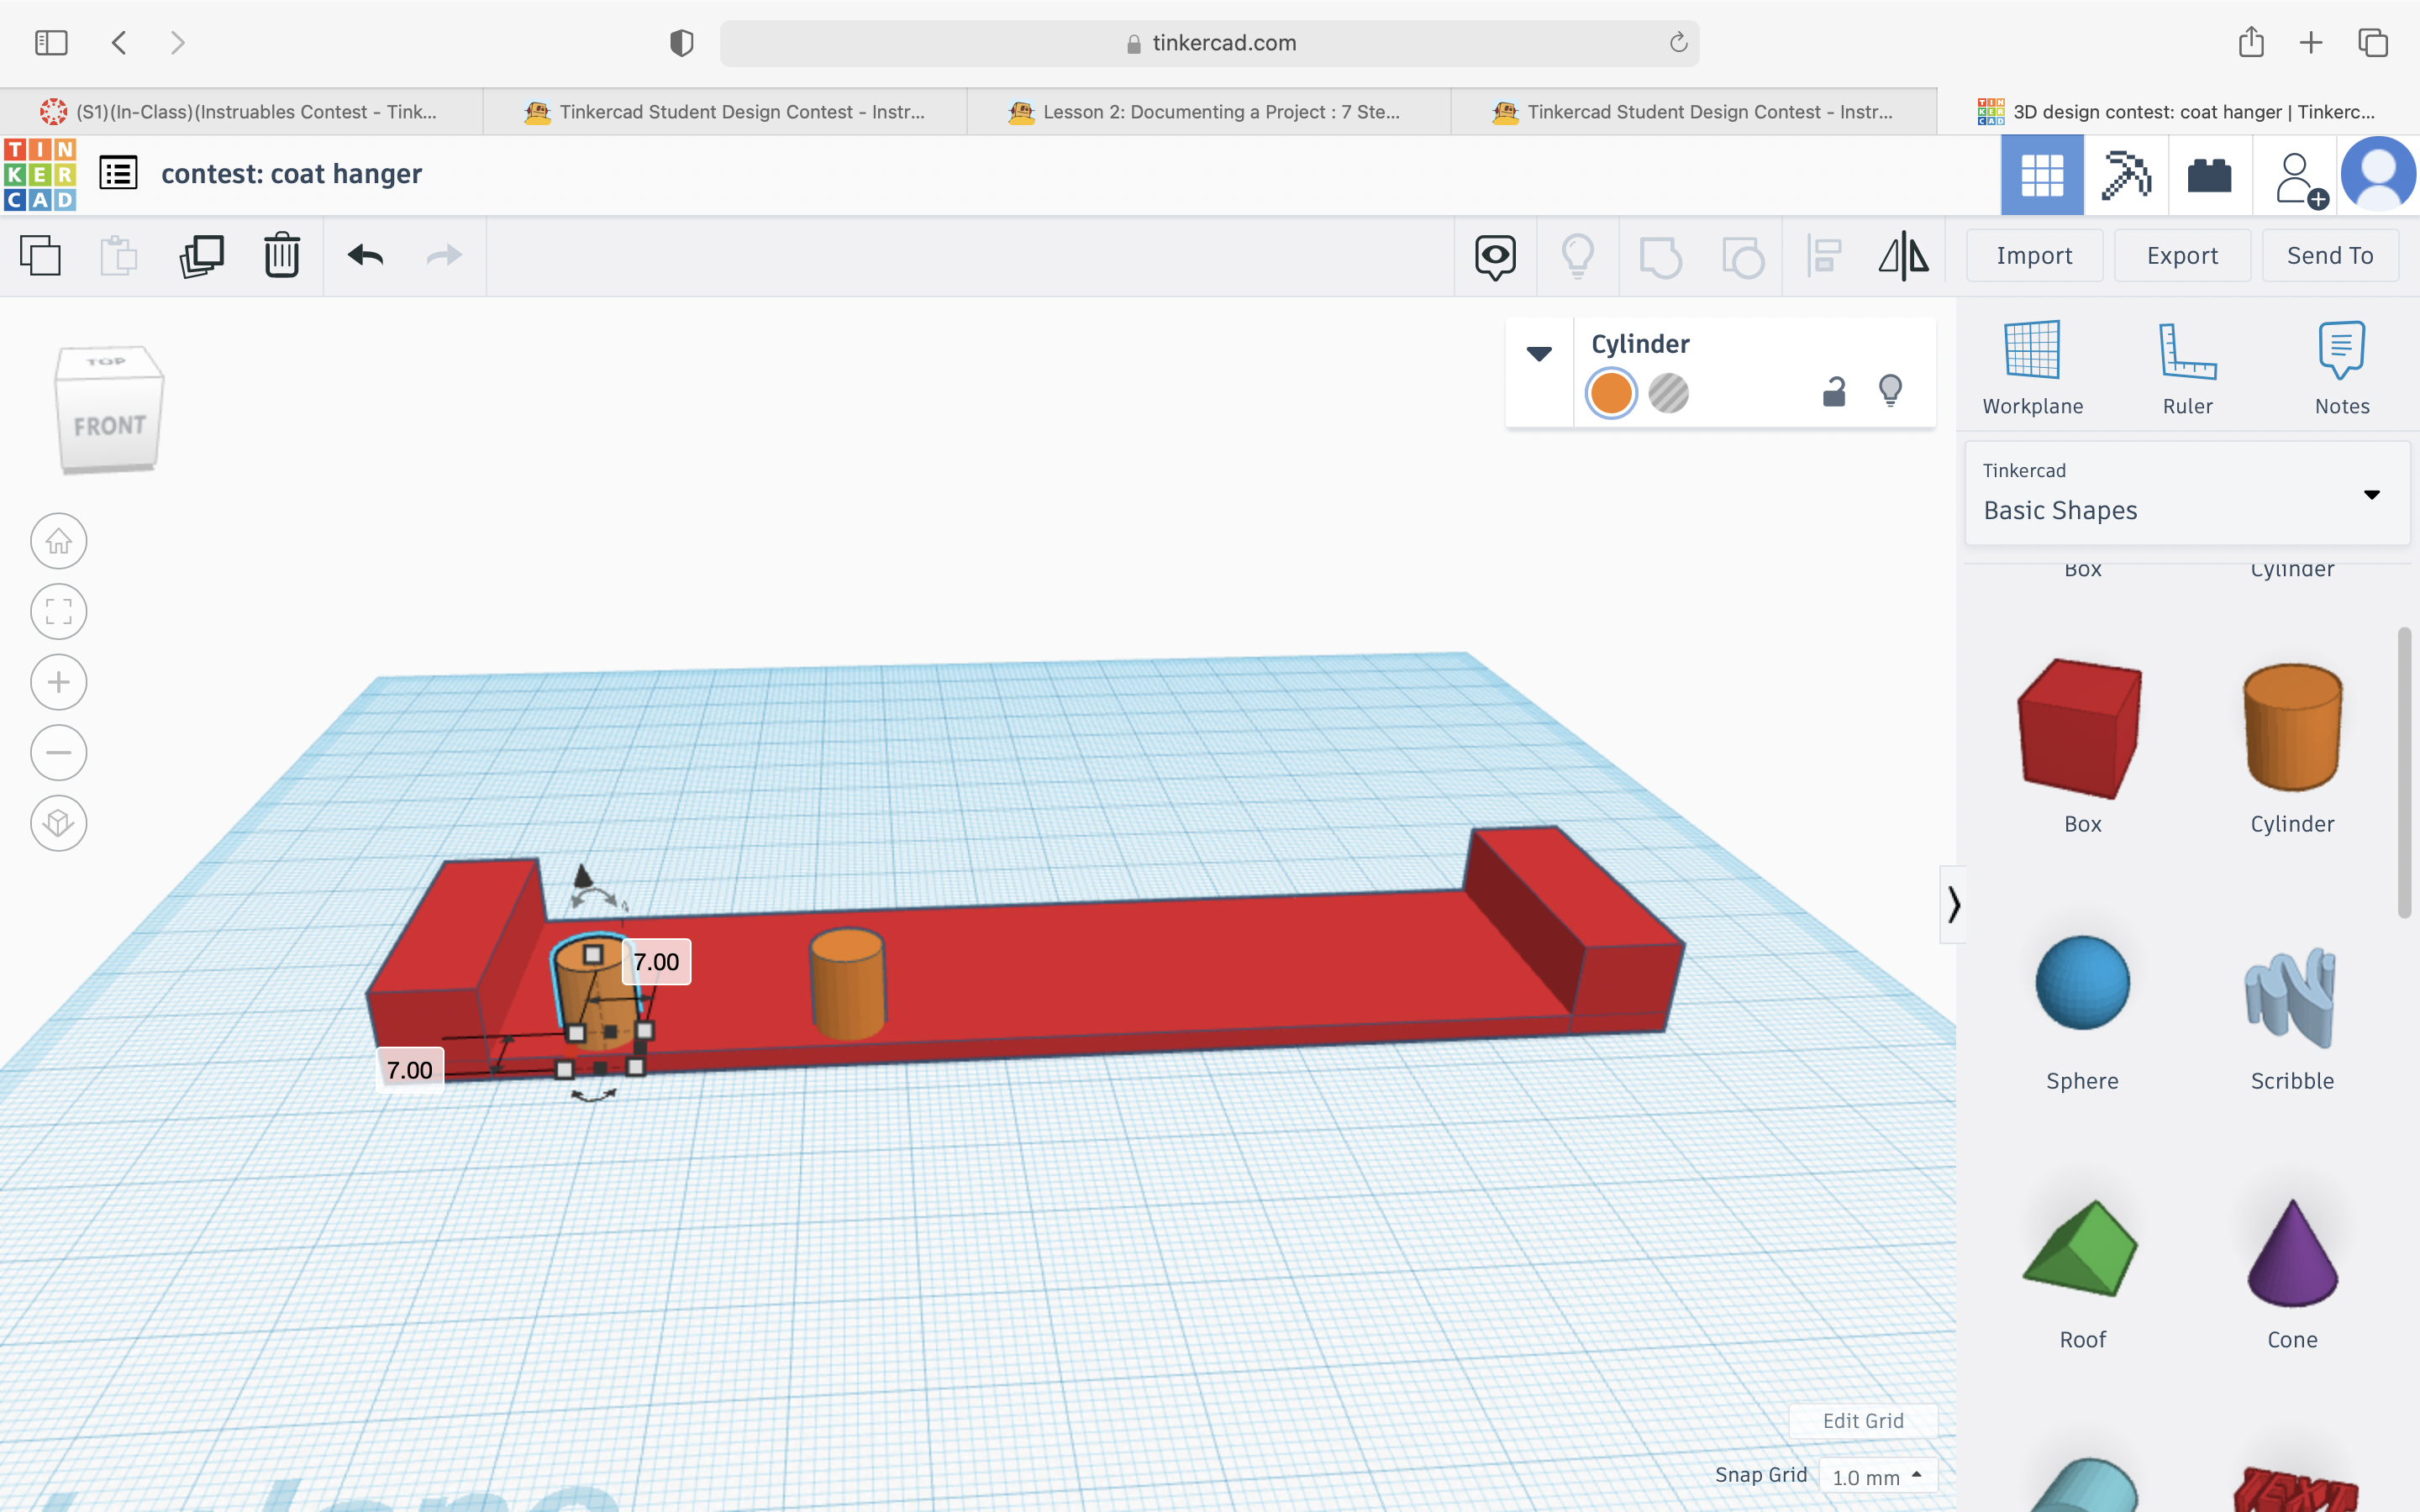Undo the last action
Screen dimensions: 2420x1512
[x=366, y=256]
